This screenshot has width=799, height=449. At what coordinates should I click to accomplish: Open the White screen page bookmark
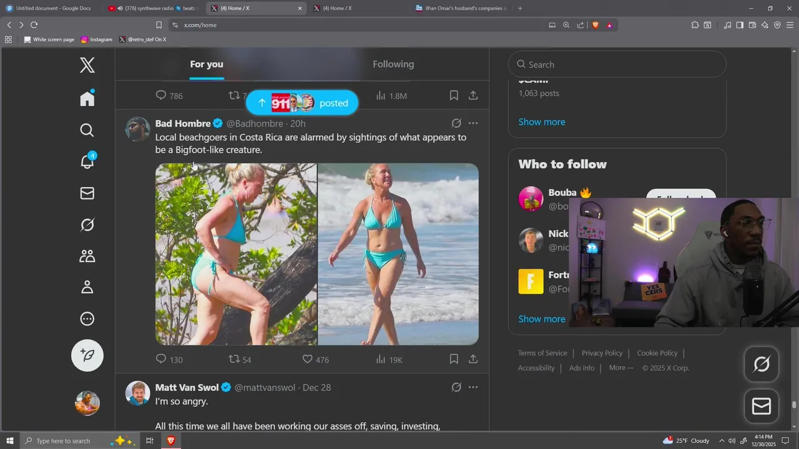tap(49, 39)
